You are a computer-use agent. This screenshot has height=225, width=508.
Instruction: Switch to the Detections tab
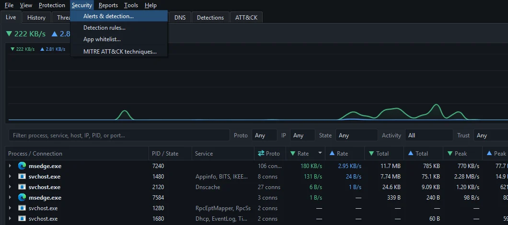point(210,18)
